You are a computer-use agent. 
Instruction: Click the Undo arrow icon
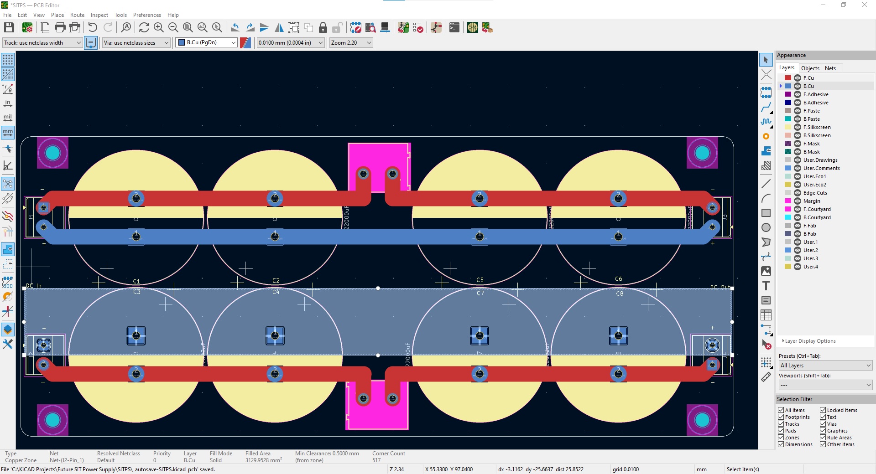click(x=93, y=28)
